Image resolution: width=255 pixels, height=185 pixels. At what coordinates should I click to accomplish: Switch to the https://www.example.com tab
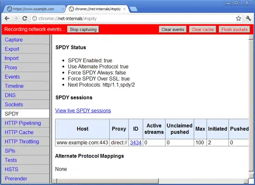pyautogui.click(x=33, y=9)
